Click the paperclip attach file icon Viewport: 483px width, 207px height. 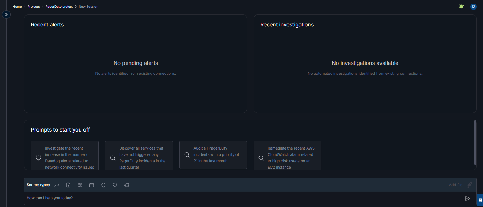(470, 185)
